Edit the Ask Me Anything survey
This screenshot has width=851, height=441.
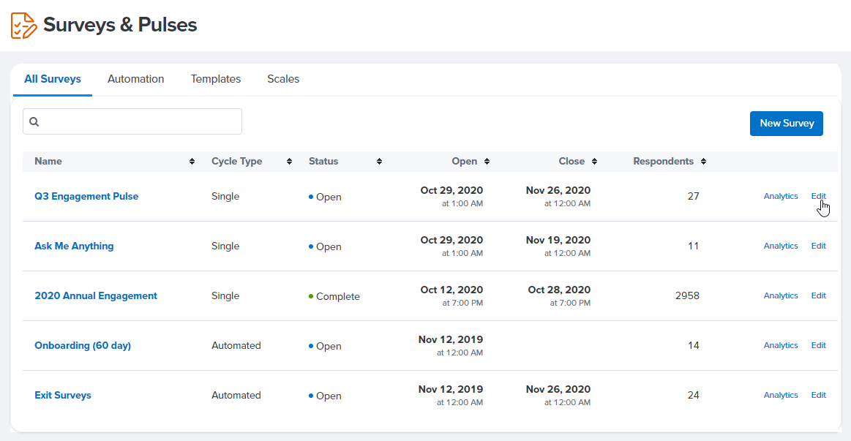(818, 246)
